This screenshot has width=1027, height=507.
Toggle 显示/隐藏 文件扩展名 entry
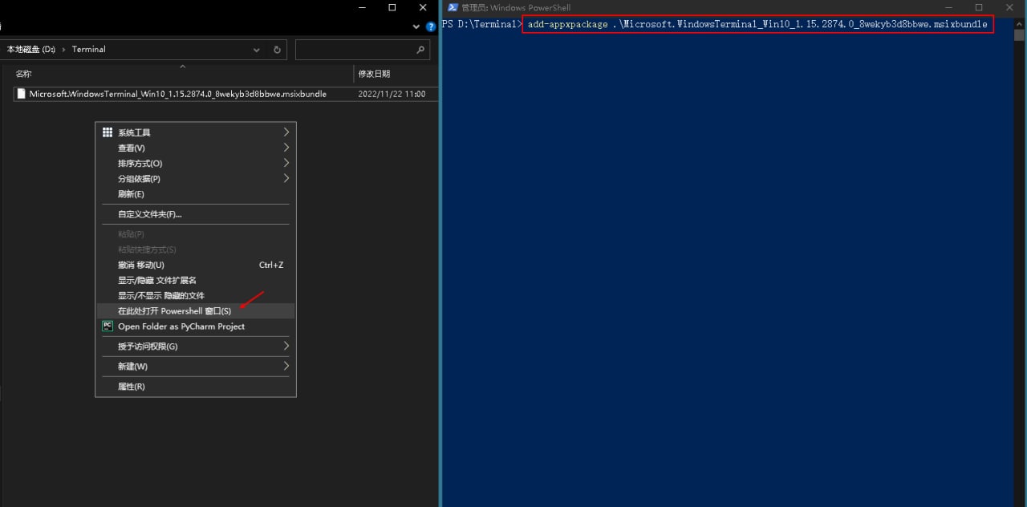(x=196, y=280)
